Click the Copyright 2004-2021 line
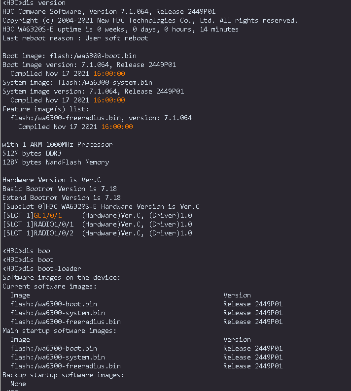351x391 pixels. (x=150, y=21)
